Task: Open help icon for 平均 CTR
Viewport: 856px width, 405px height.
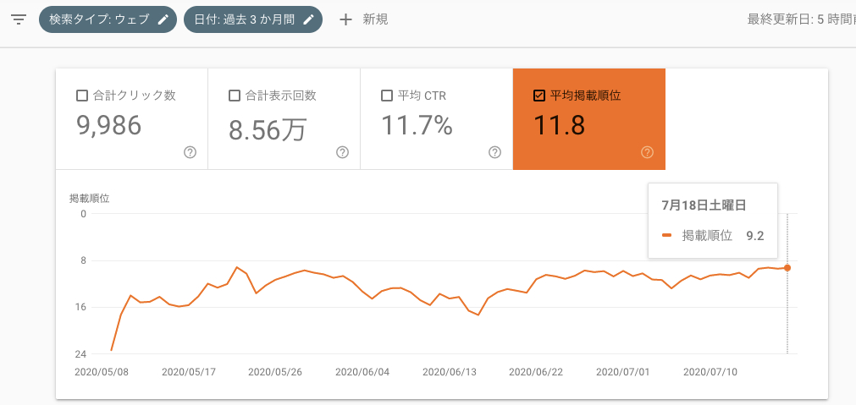Action: [494, 153]
